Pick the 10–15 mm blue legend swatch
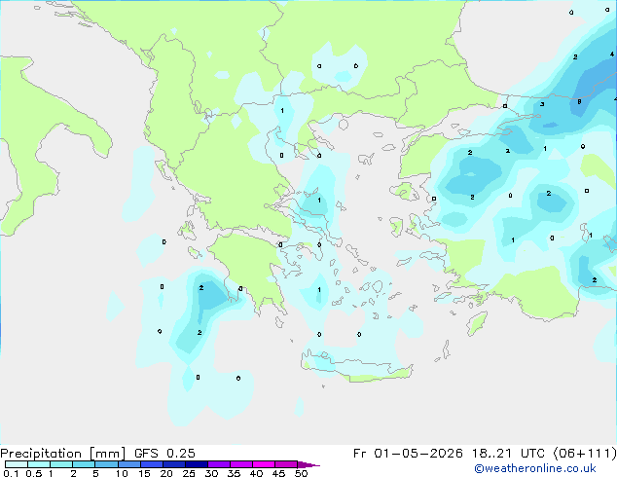617x477 pixels. (128, 464)
